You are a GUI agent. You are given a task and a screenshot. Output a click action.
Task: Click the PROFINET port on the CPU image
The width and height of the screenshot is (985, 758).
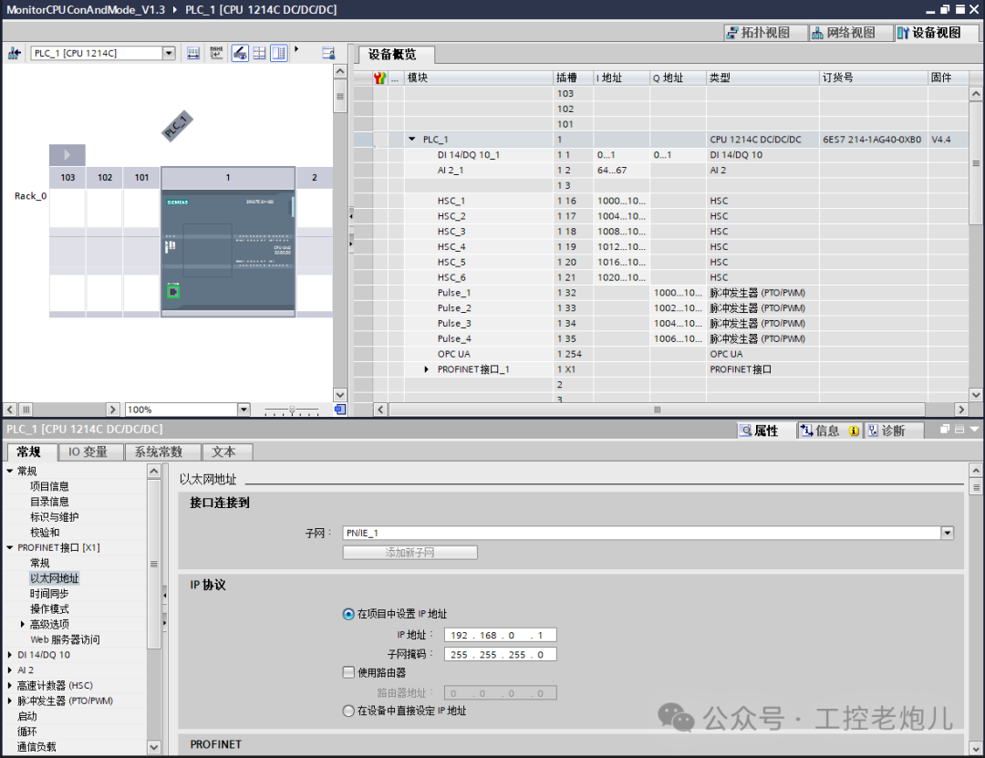pos(173,291)
